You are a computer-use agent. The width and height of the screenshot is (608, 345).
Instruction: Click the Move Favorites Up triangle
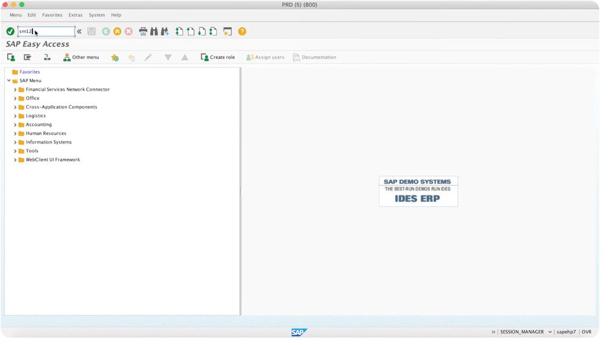185,57
